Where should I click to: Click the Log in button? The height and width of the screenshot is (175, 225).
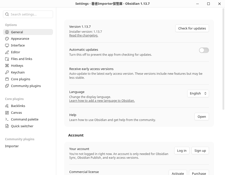point(182,150)
